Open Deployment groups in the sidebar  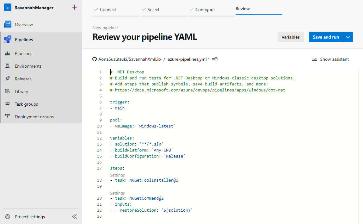[x=34, y=117]
